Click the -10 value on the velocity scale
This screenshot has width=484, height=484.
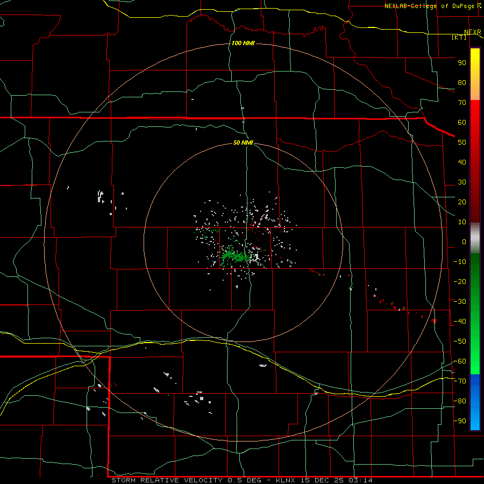tap(460, 262)
